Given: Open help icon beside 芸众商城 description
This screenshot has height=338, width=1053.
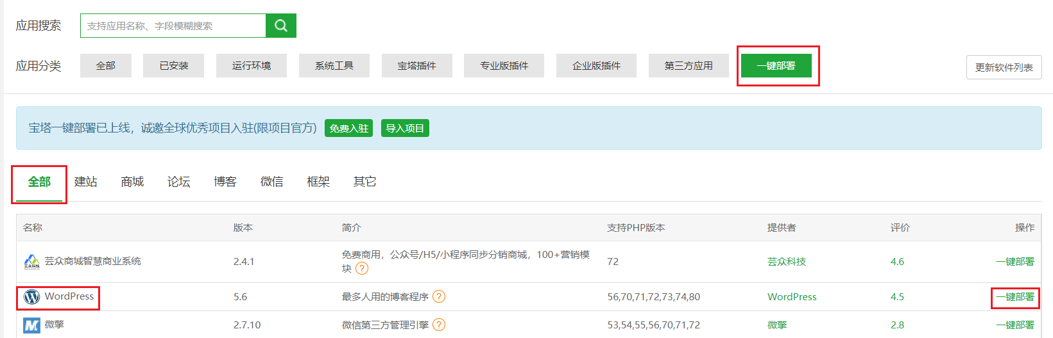Looking at the screenshot, I should coord(362,269).
